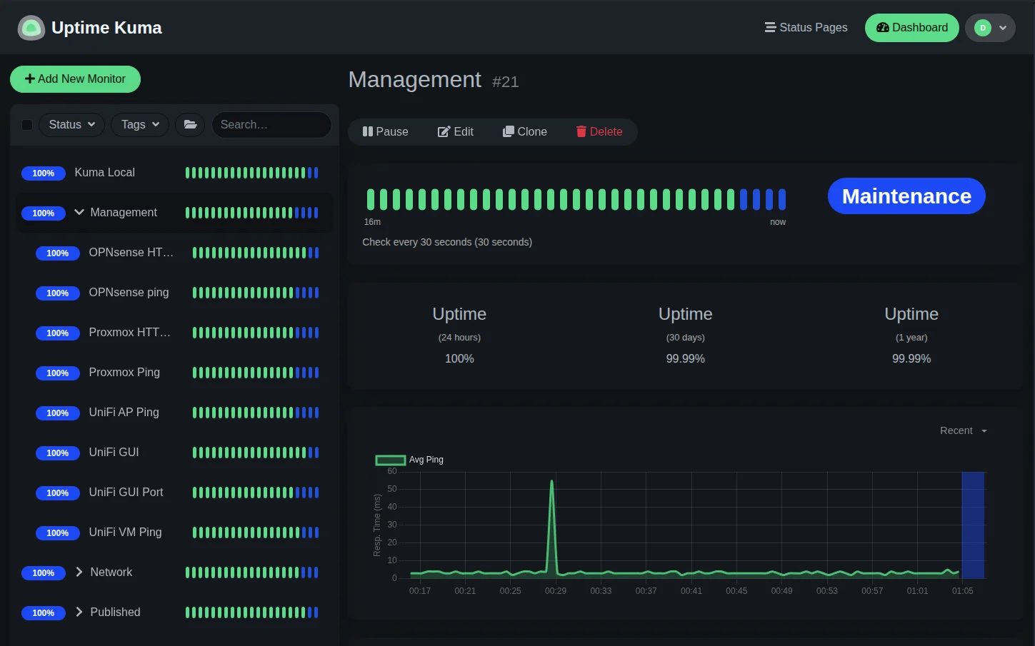
Task: Click the hamburger icon beside Status Pages
Action: click(x=770, y=27)
